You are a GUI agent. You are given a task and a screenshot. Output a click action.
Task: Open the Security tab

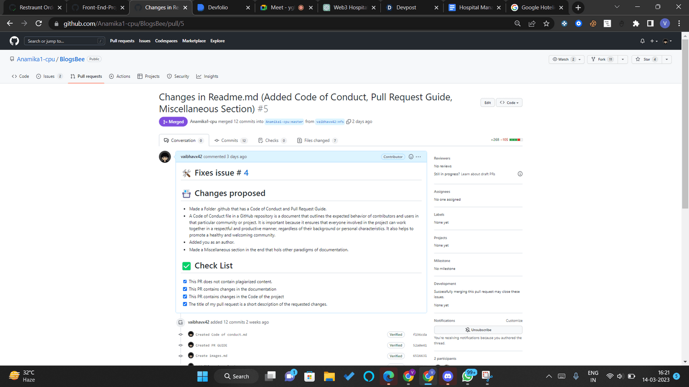178,76
